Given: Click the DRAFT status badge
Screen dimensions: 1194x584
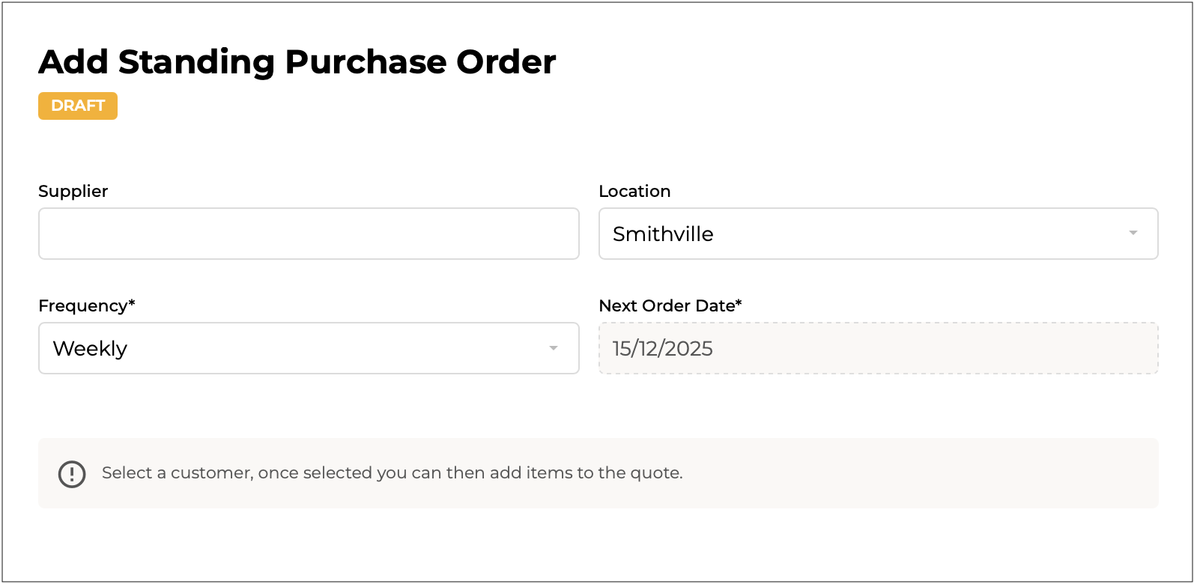Looking at the screenshot, I should point(78,106).
